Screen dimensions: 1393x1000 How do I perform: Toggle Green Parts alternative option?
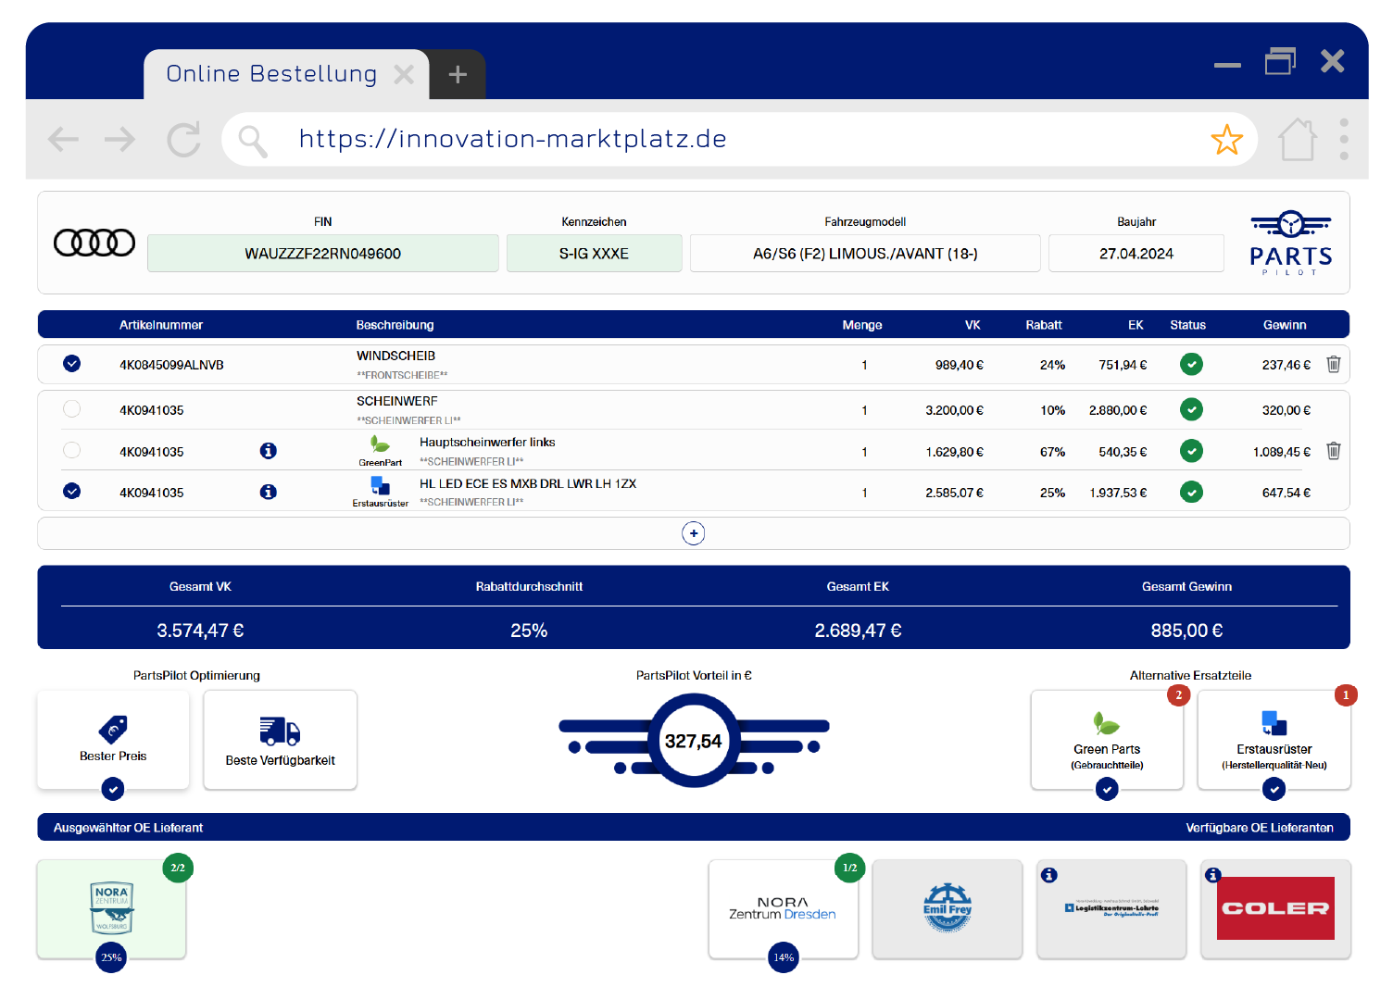(x=1107, y=741)
